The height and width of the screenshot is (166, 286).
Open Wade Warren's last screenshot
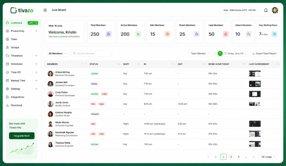click(x=255, y=124)
